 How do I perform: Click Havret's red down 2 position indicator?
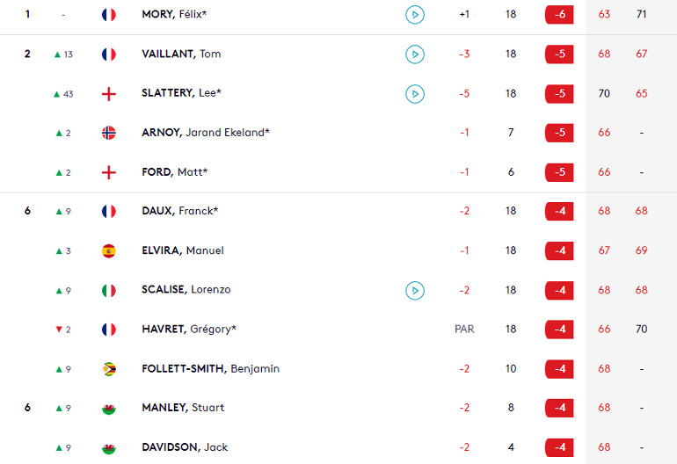tap(63, 330)
